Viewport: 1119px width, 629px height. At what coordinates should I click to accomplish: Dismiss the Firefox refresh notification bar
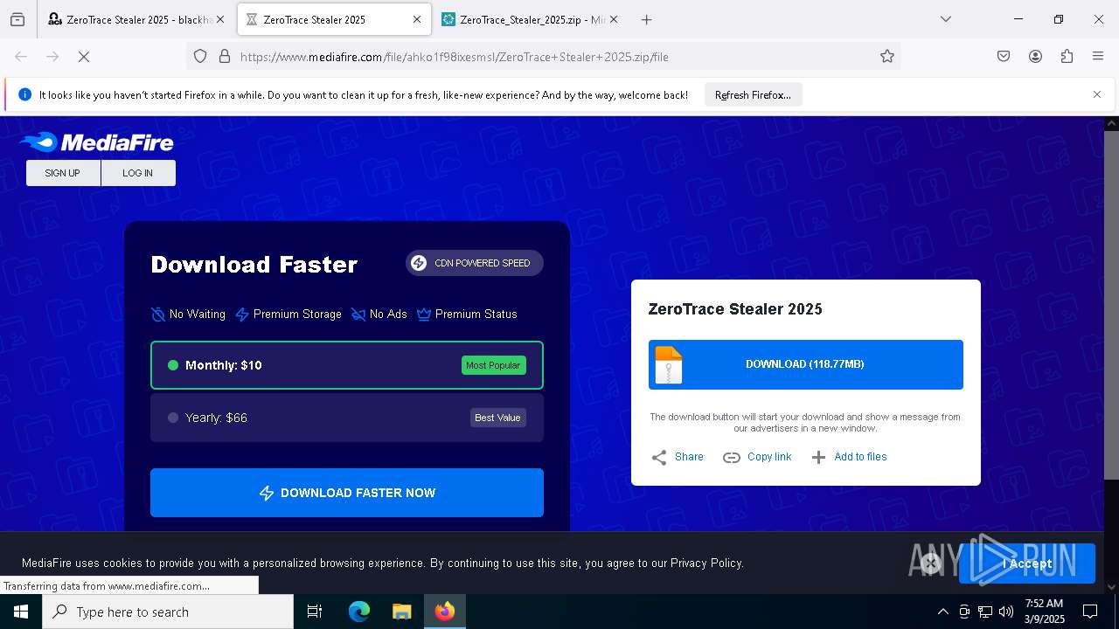[1097, 94]
